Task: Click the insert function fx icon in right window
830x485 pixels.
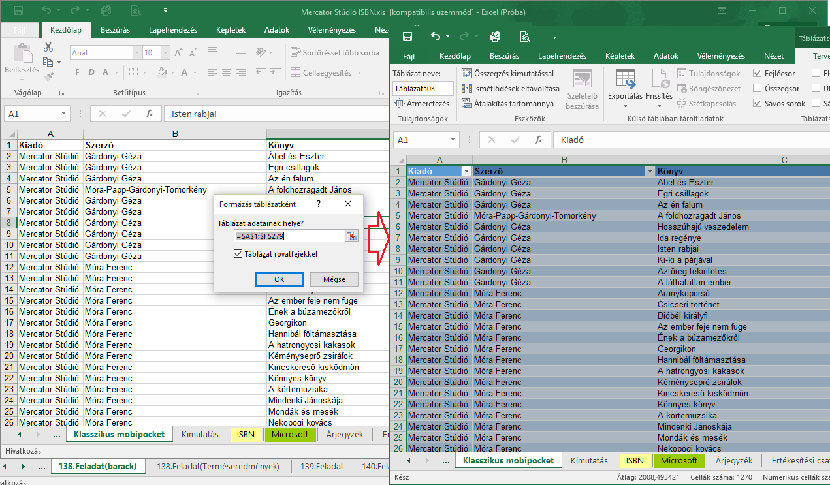Action: point(538,140)
